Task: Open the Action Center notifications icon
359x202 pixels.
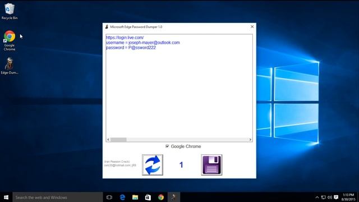Action: click(x=336, y=197)
